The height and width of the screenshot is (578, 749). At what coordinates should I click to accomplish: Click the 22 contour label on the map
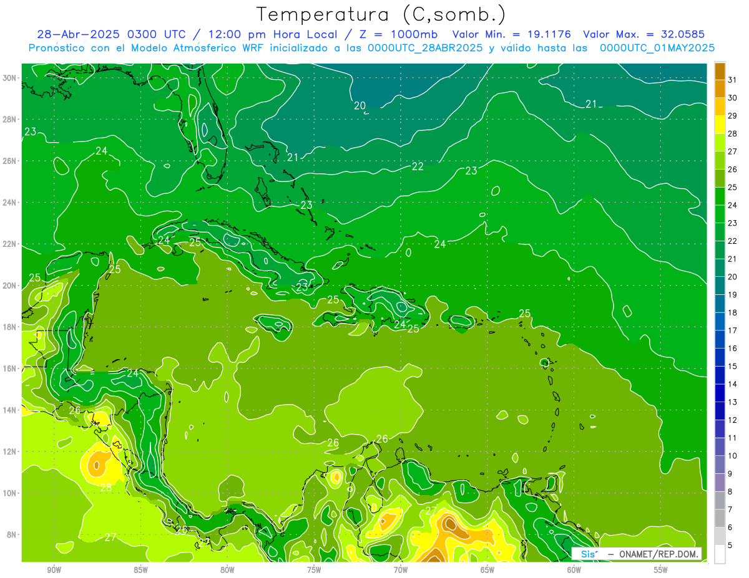[418, 166]
